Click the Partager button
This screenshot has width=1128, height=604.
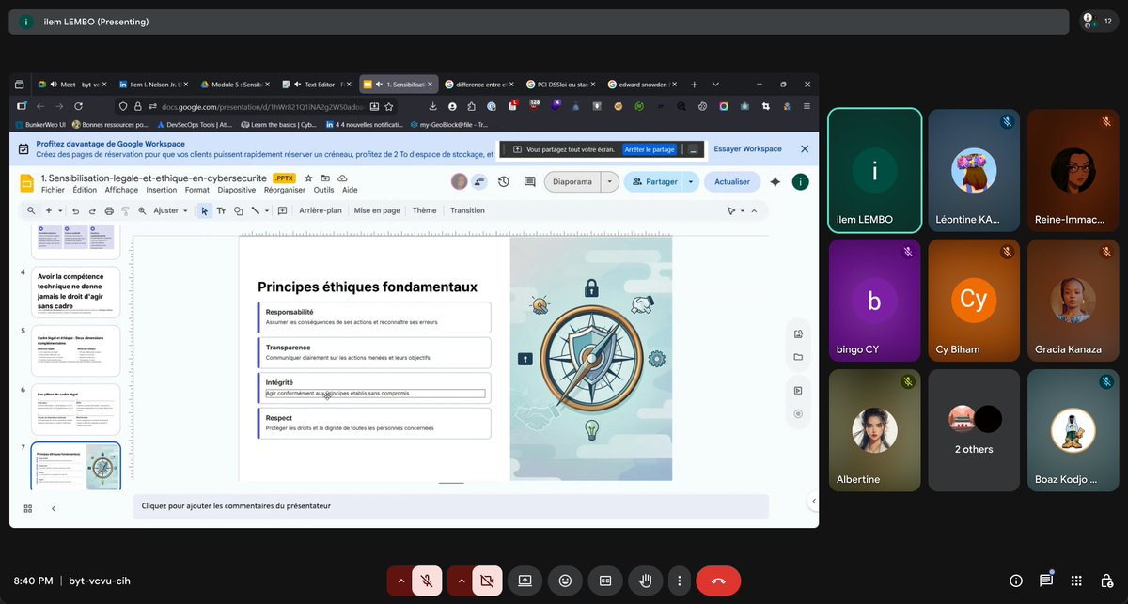pyautogui.click(x=655, y=181)
